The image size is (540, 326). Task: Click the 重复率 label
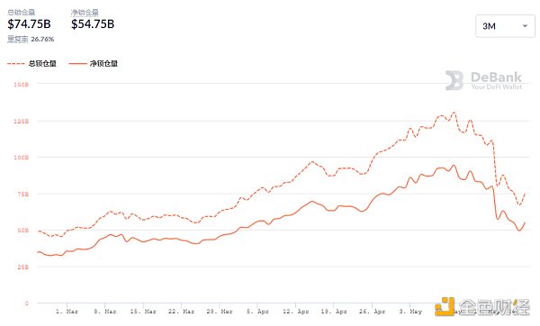[18, 39]
